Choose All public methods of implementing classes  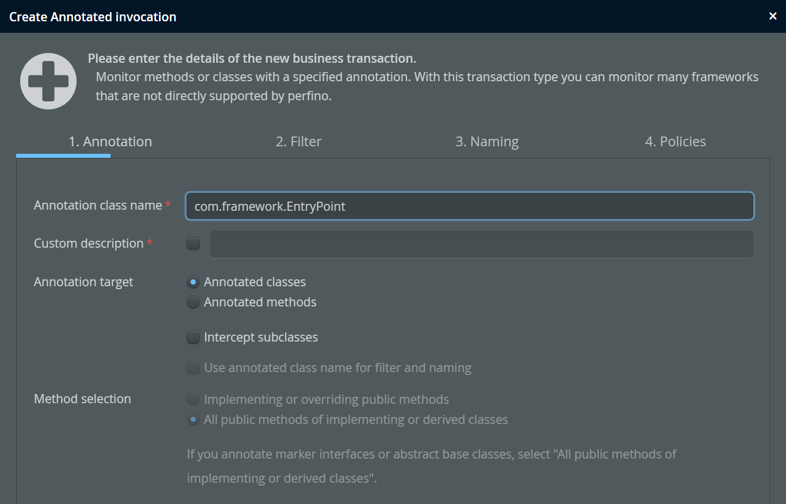[193, 420]
